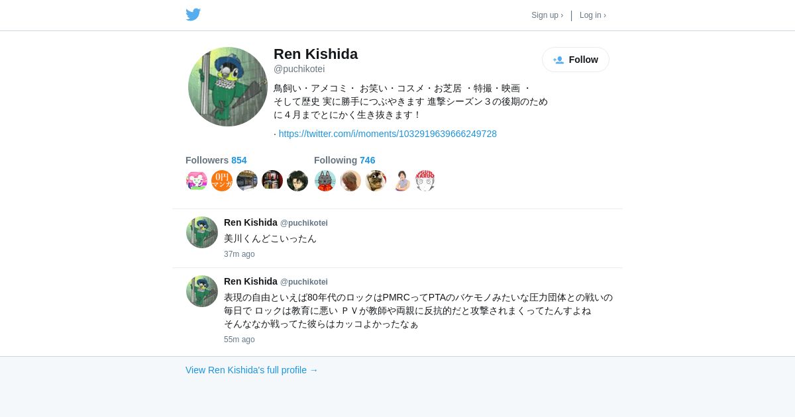Select the dark red-toned follower avatar

pos(272,181)
